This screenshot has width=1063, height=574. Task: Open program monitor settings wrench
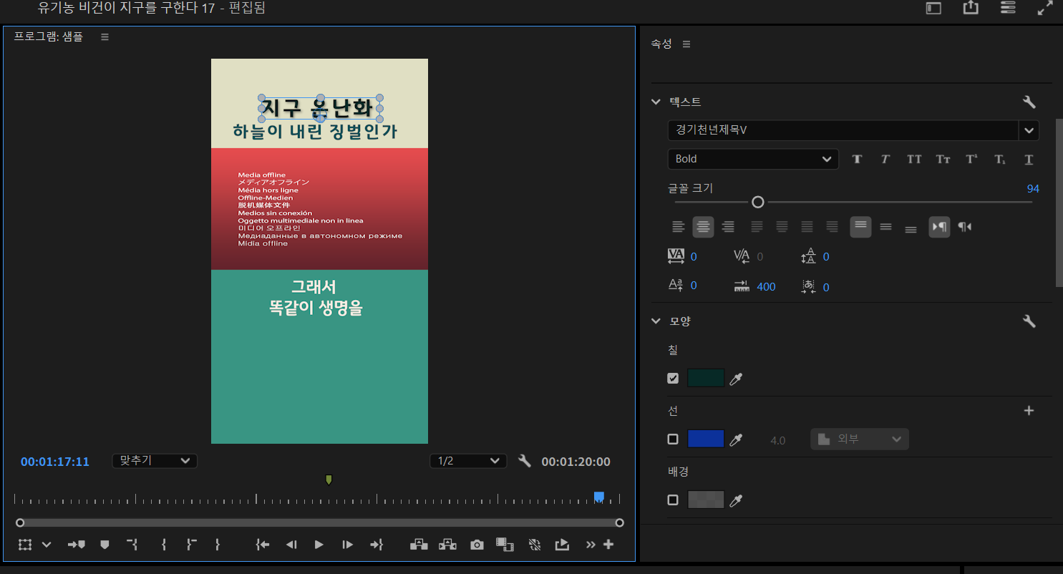(525, 461)
